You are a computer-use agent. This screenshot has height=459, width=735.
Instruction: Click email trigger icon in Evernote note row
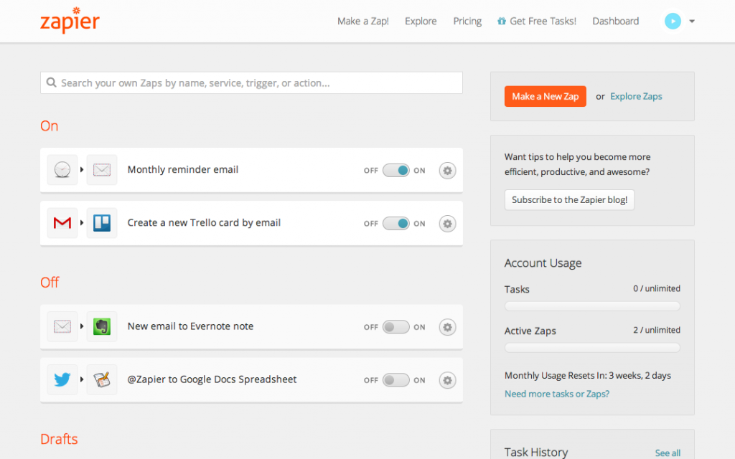tap(62, 326)
